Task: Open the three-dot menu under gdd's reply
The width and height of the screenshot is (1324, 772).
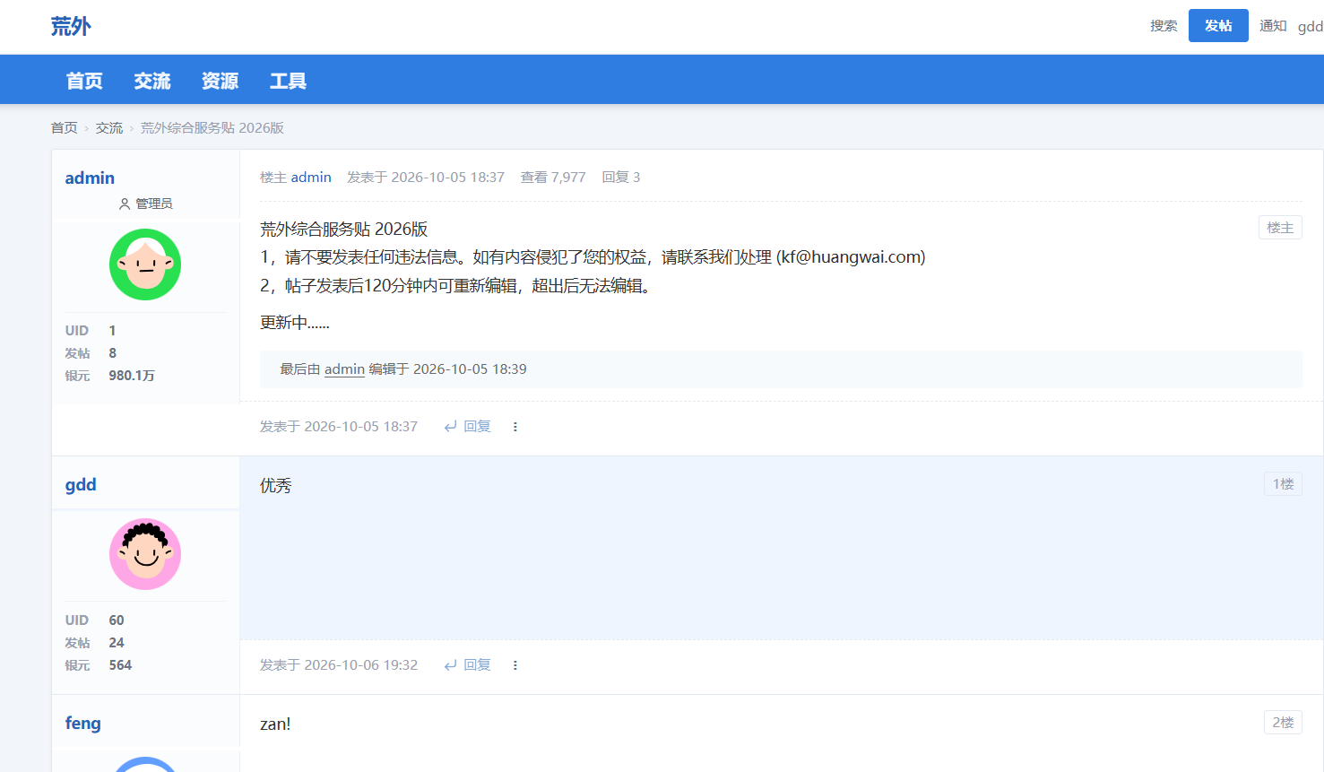Action: (x=515, y=665)
